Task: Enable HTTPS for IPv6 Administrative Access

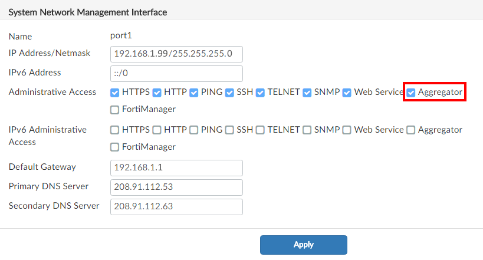Action: (x=114, y=130)
